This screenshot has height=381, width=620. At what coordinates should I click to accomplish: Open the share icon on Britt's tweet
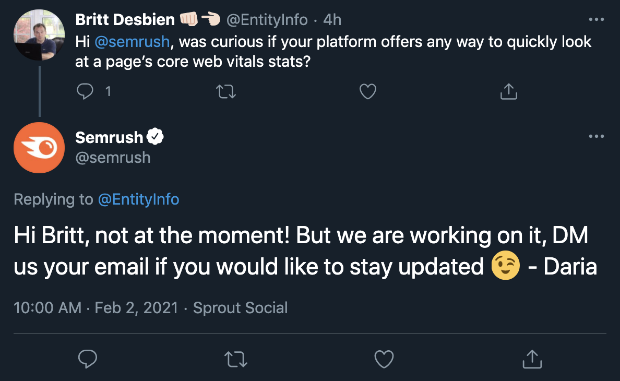(508, 91)
